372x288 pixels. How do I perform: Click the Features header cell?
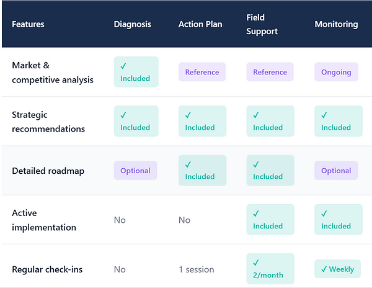(x=28, y=25)
